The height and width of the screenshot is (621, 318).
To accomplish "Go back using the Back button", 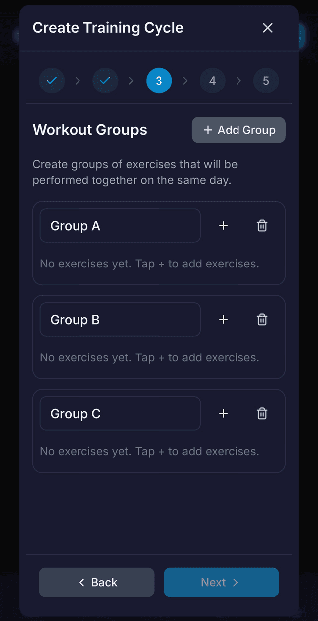I will (96, 582).
